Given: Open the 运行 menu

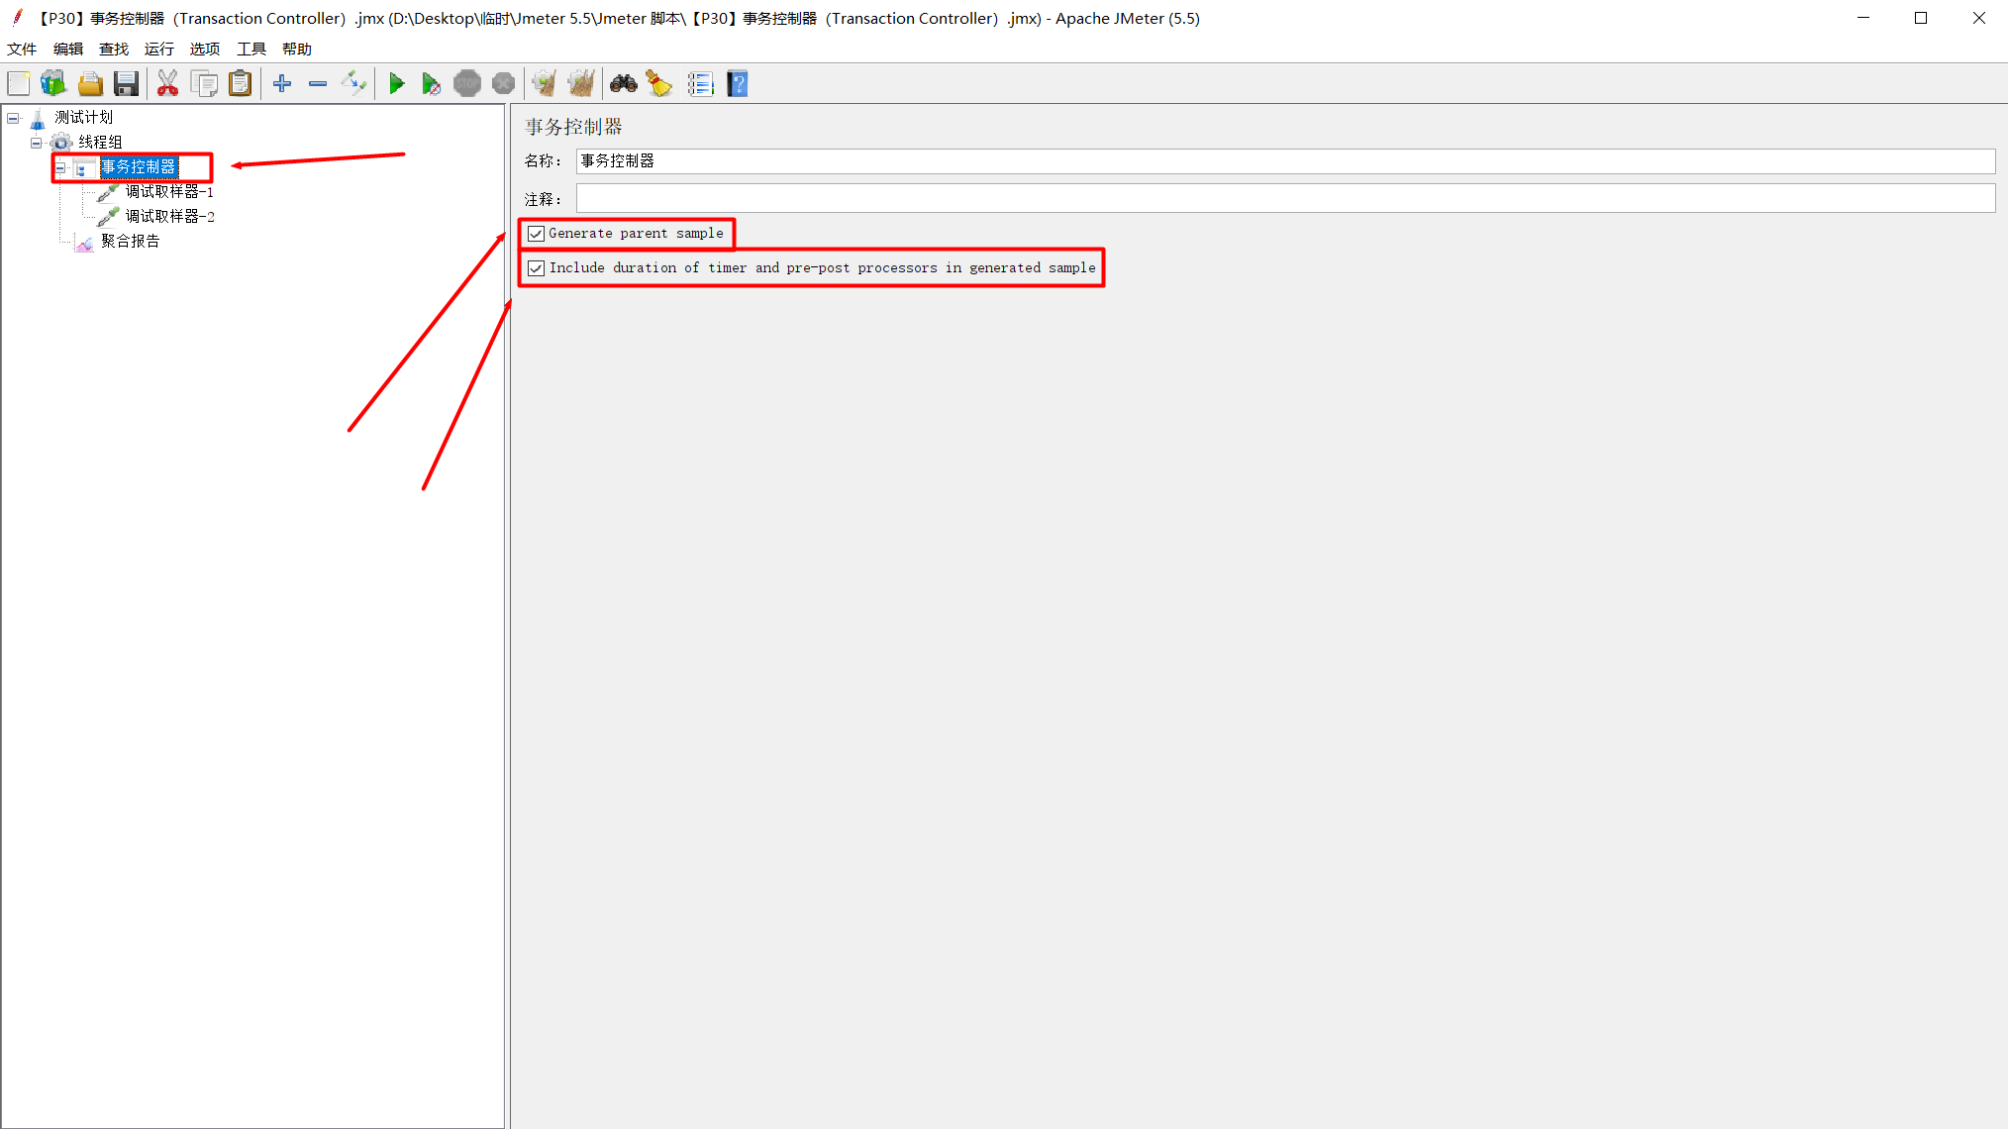Looking at the screenshot, I should tap(159, 49).
